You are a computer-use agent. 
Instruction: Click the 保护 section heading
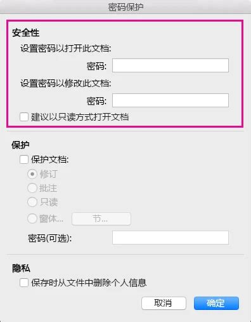pos(20,145)
